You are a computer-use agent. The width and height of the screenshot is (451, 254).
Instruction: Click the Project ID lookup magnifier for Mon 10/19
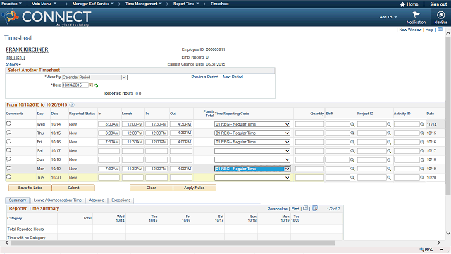388,169
